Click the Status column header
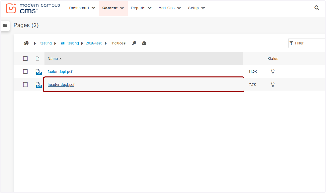This screenshot has height=193, width=326. point(273,59)
